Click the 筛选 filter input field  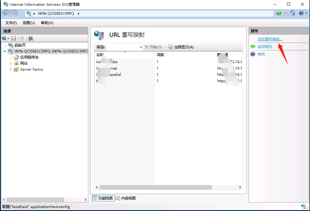click(x=122, y=47)
